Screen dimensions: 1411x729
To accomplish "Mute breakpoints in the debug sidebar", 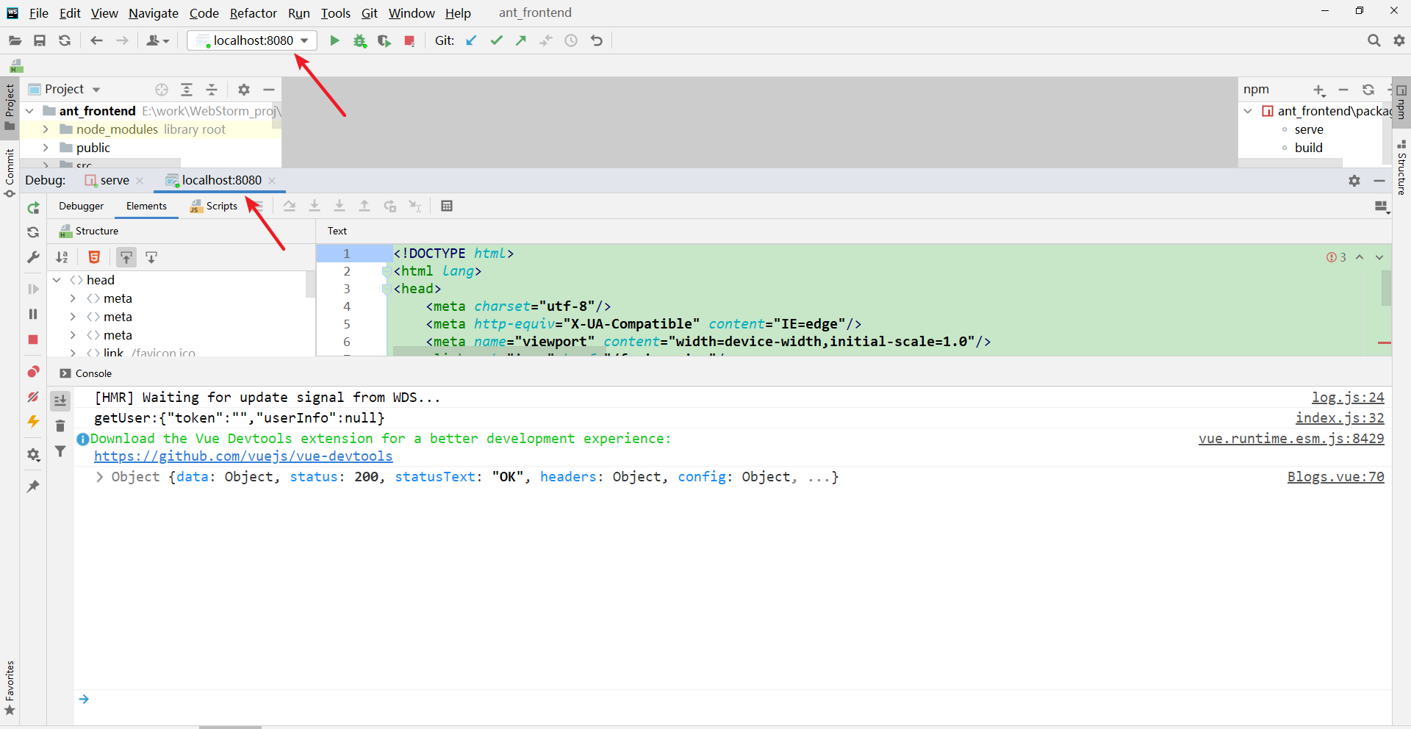I will click(32, 397).
